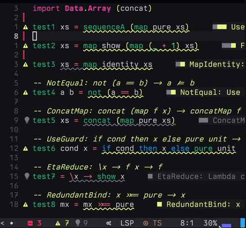Image resolution: width=246 pixels, height=228 pixels.
Task: Click the 'concat' call in test5 line
Action: 97,121
